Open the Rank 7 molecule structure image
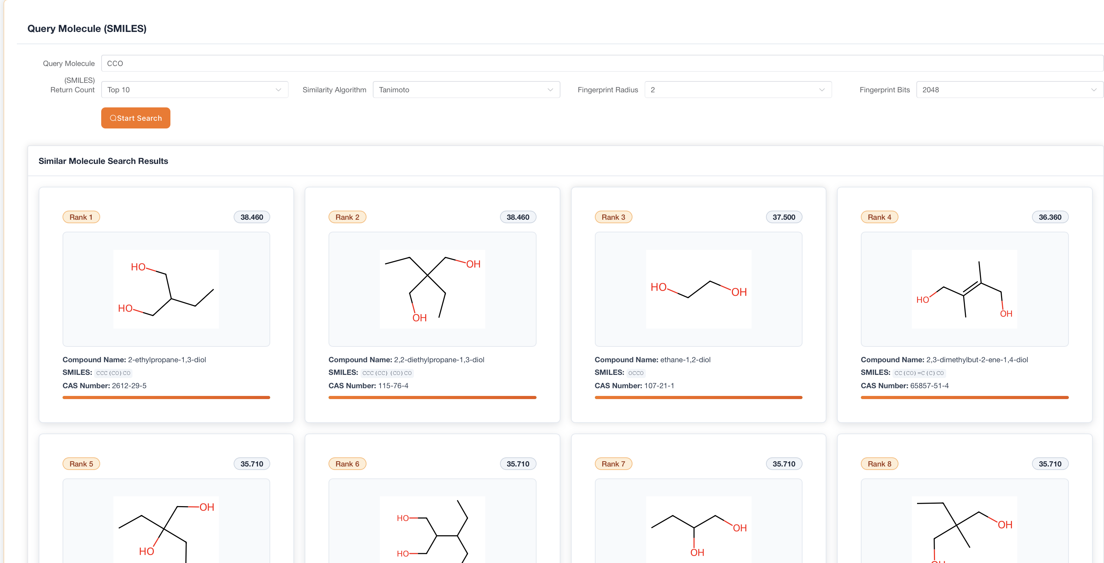 point(699,530)
